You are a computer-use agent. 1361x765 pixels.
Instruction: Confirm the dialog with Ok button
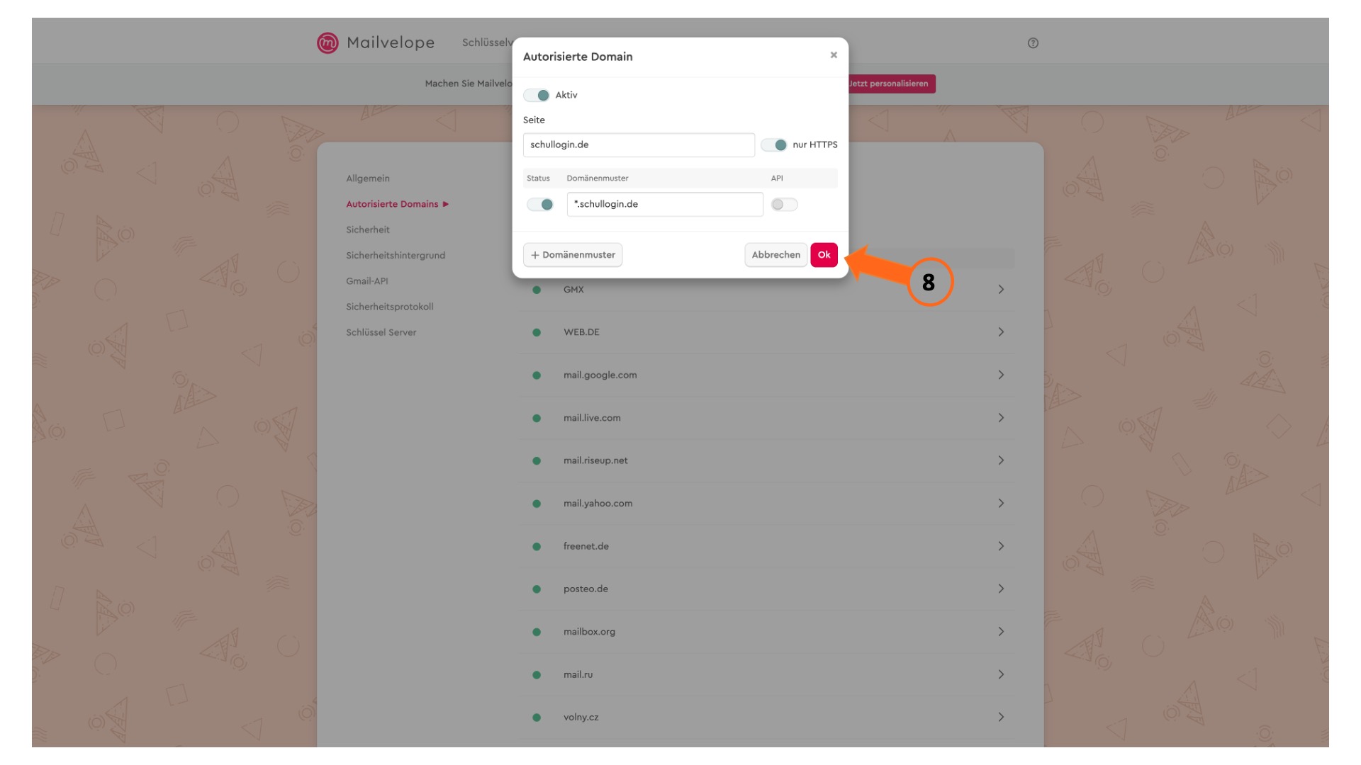[824, 255]
